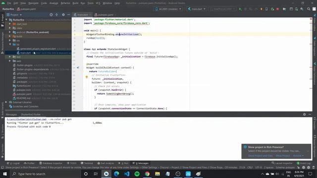Open the main.dart run configuration dropdown
The image size is (317, 178).
[197, 9]
